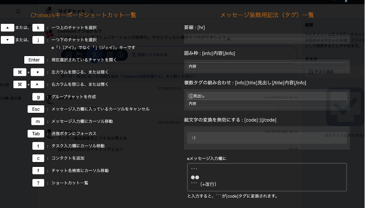Click the 罫線 : [hr] label
The image size is (365, 208).
point(195,27)
